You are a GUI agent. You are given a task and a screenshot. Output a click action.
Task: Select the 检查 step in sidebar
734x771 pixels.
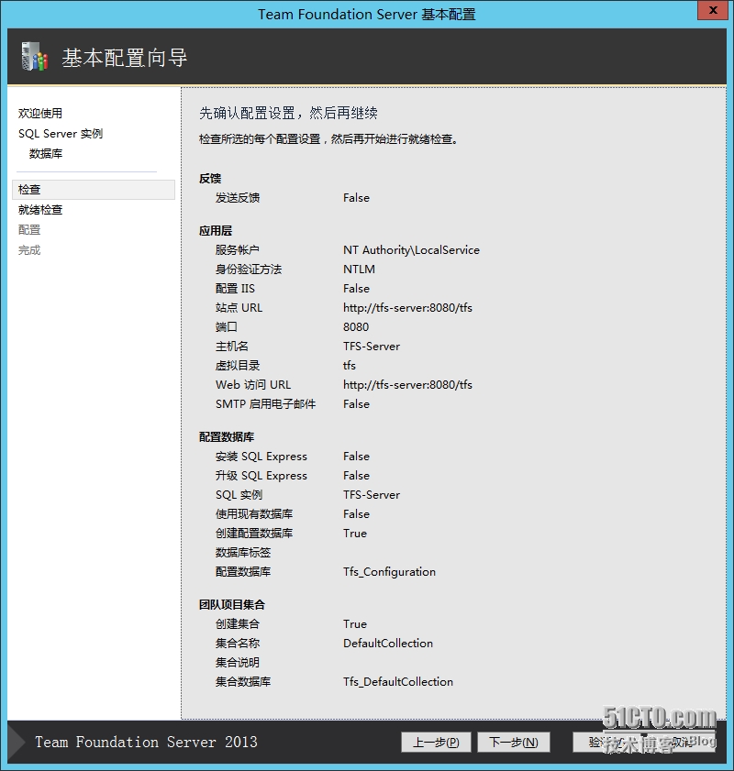click(94, 190)
